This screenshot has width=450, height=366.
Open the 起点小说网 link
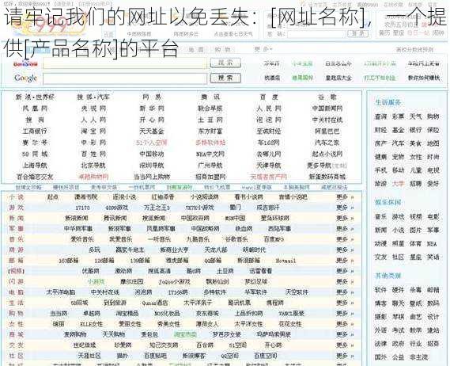[327, 154]
